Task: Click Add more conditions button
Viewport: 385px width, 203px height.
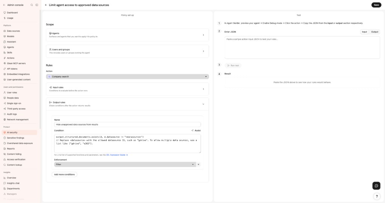Action: (x=64, y=174)
